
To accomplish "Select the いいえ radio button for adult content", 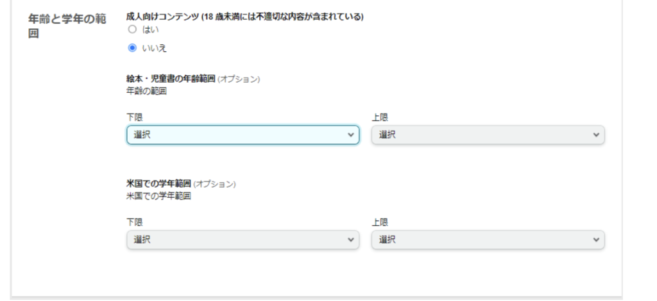I will 132,47.
